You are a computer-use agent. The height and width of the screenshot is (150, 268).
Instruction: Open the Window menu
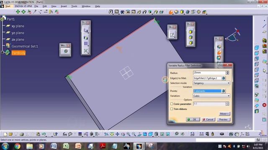coord(86,6)
